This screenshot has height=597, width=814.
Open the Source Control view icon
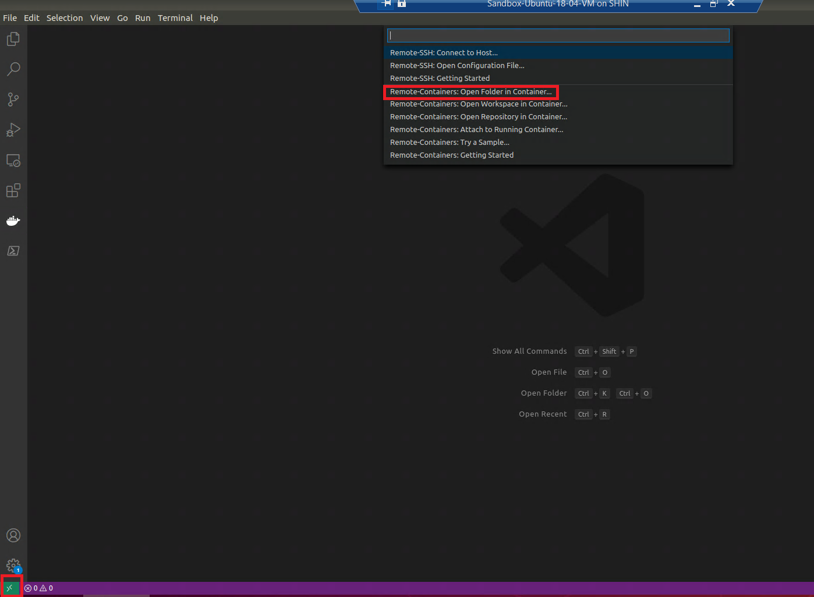(13, 99)
